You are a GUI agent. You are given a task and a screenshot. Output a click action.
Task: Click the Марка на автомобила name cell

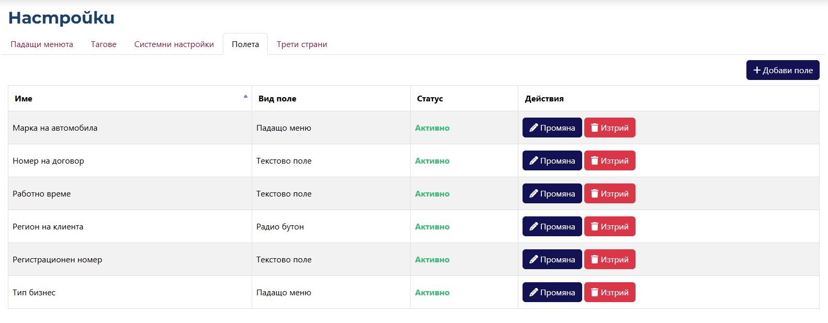click(x=130, y=128)
